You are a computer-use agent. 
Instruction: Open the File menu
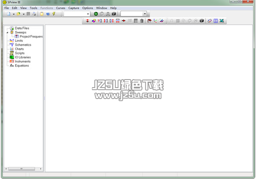(x=6, y=8)
